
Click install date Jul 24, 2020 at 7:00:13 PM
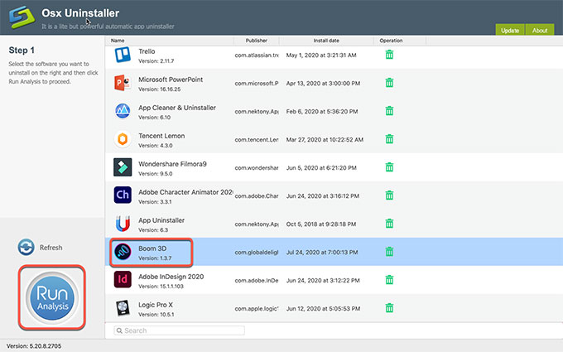(x=322, y=252)
